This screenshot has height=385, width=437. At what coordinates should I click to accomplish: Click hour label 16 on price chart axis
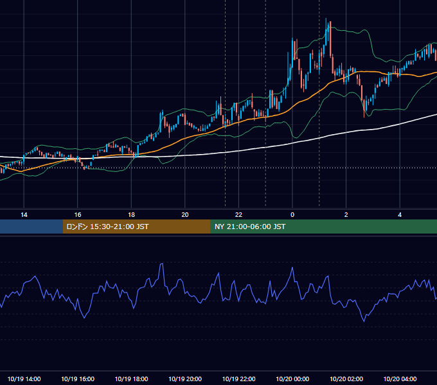(x=78, y=215)
